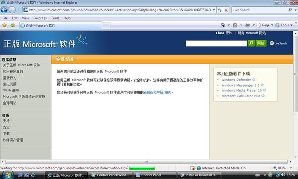Open 软件资产管理 sidebar link
The height and width of the screenshot is (179, 298).
tap(13, 140)
